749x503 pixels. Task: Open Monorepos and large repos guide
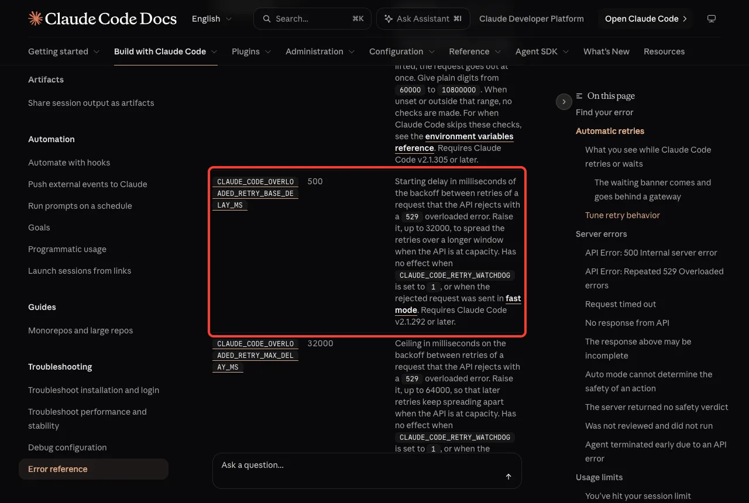click(81, 330)
